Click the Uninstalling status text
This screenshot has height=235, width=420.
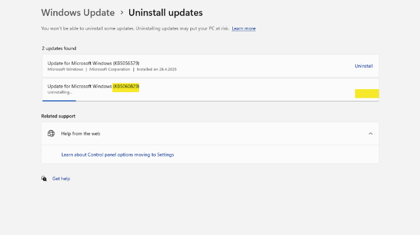pos(60,92)
